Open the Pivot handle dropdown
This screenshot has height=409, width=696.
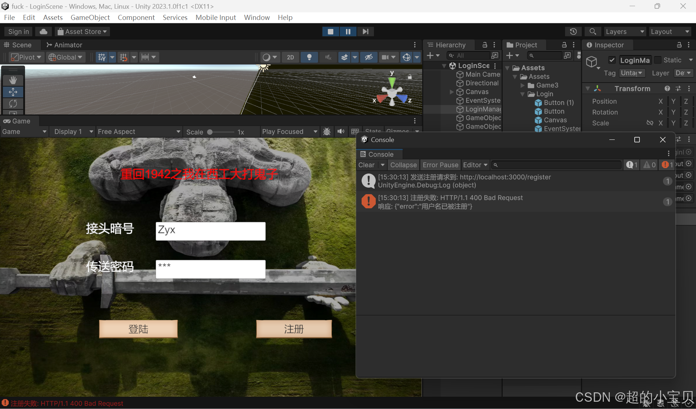(x=26, y=57)
